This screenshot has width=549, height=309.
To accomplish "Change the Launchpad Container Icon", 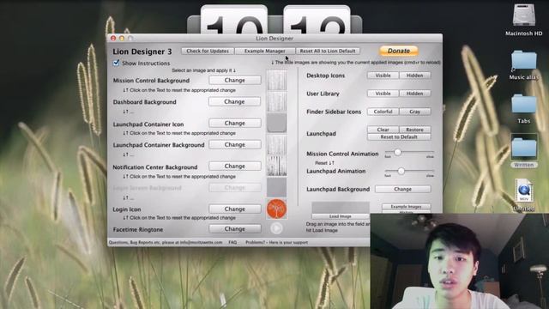I will (x=234, y=123).
